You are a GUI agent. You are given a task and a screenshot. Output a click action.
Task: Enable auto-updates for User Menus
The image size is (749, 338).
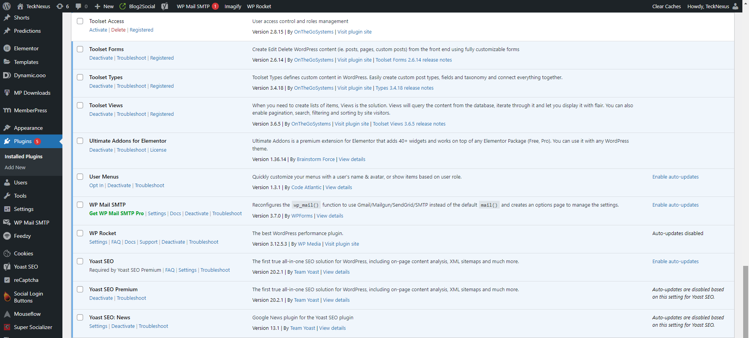(x=676, y=177)
